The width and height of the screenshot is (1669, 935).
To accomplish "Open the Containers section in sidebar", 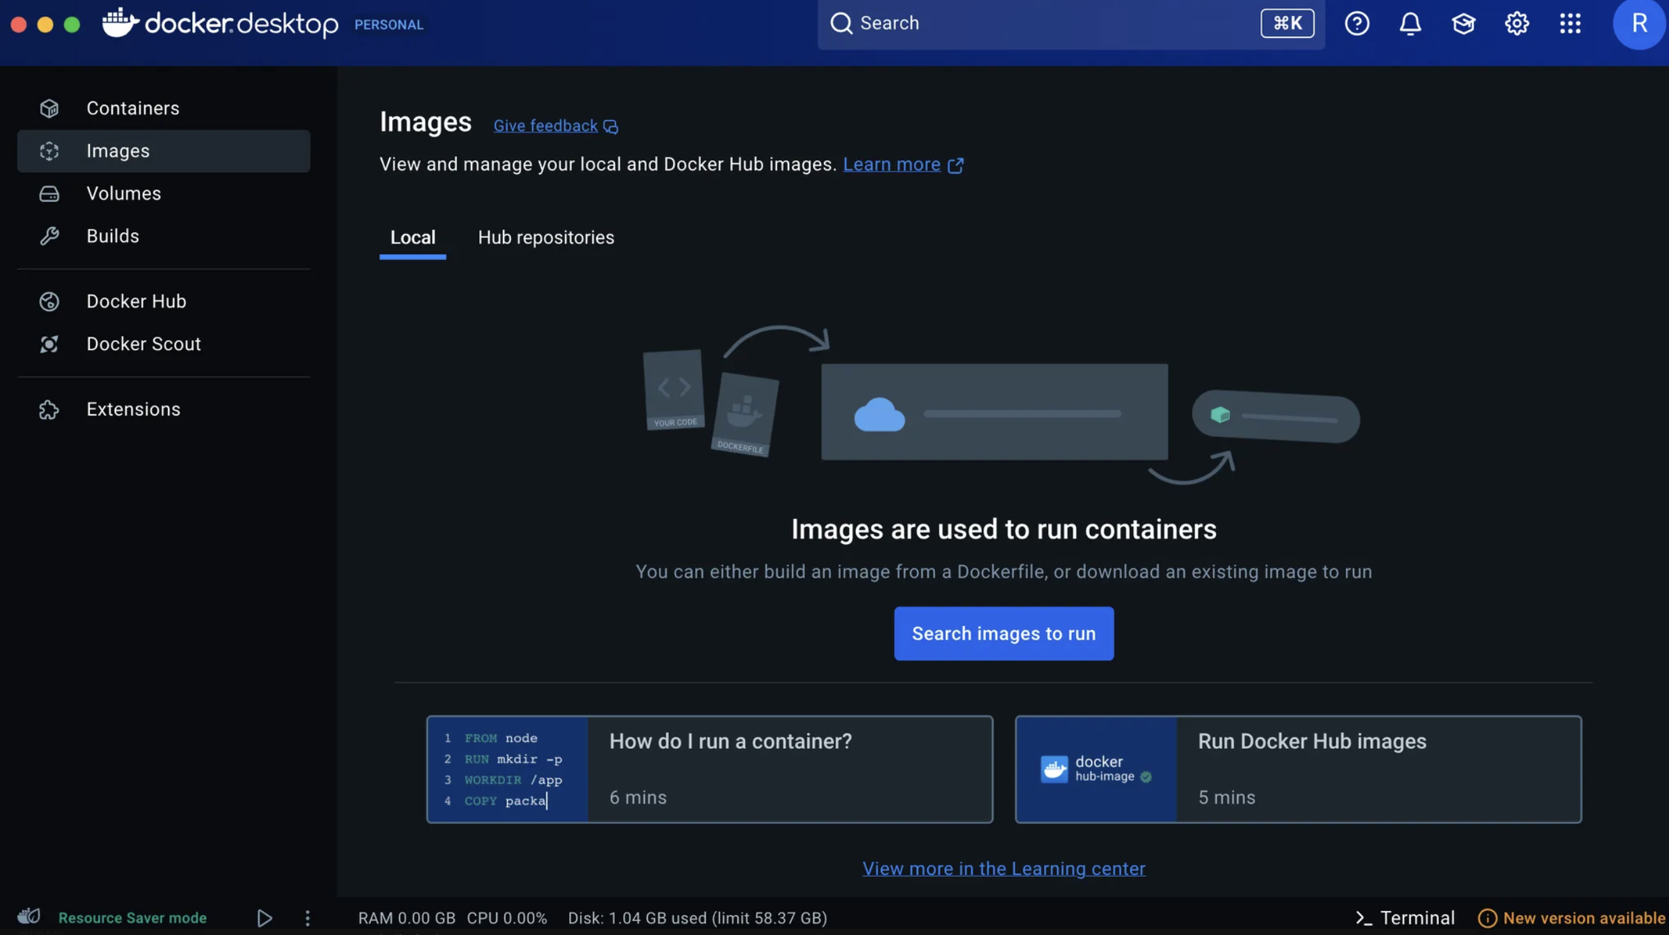I will pos(163,108).
